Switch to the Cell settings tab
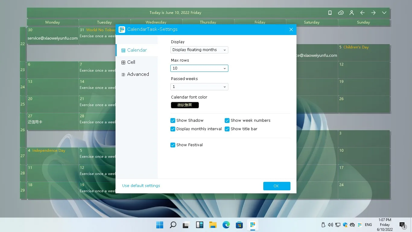This screenshot has height=232, width=412. pyautogui.click(x=137, y=62)
